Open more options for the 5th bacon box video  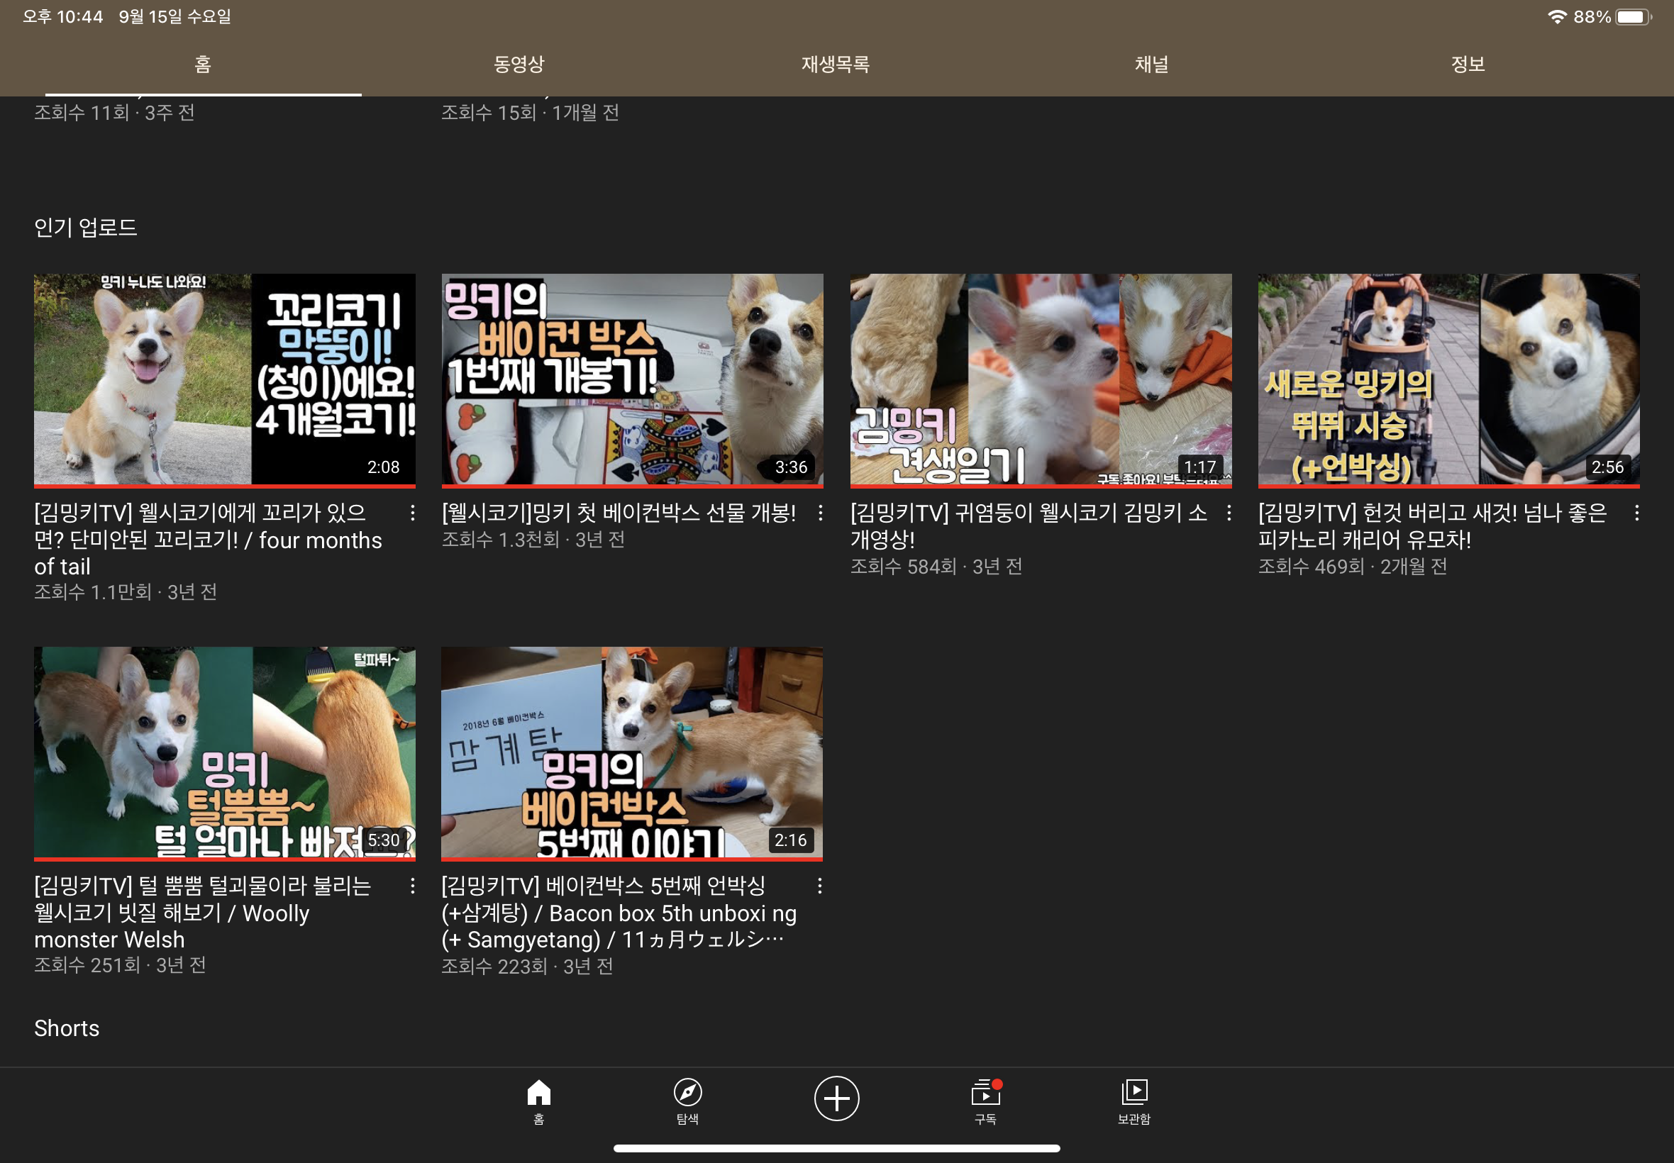click(x=820, y=886)
